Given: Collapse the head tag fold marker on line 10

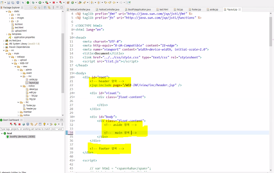Looking at the screenshot, I should (74, 37).
